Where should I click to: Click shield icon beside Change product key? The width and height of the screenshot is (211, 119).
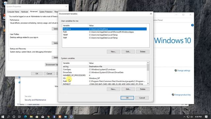173,95
